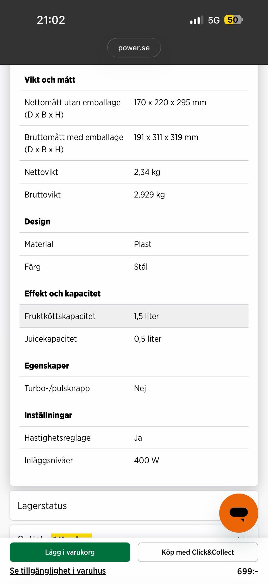Tap the Nettovikt specification row

click(134, 172)
